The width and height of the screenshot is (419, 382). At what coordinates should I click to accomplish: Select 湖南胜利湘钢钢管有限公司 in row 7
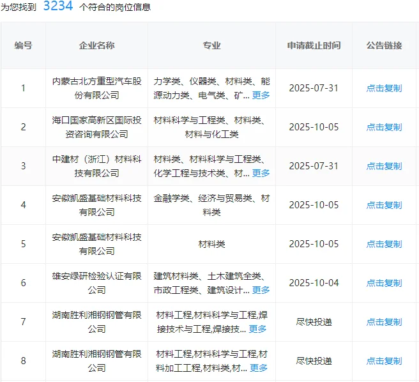(96, 322)
